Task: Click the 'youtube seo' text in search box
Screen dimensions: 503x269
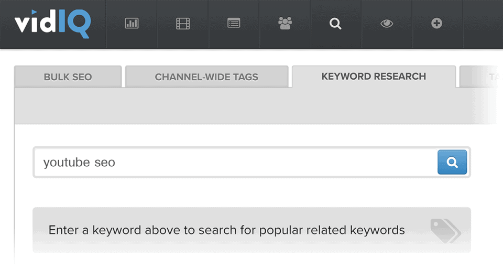Action: coord(79,163)
